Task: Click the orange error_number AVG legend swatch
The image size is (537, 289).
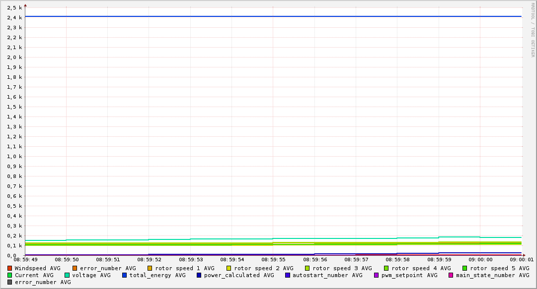Action: point(75,268)
